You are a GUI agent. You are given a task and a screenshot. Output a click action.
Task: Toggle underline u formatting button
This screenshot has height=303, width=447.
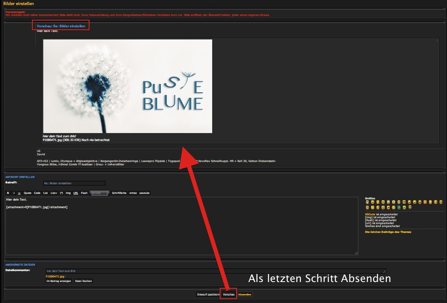pyautogui.click(x=19, y=193)
